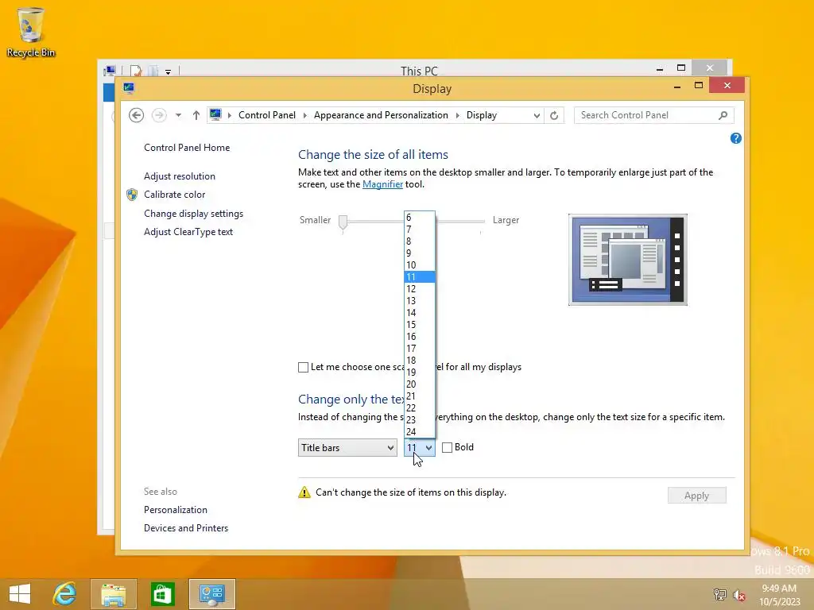This screenshot has width=814, height=610.
Task: Enable one scaling level for all displays
Action: (303, 367)
